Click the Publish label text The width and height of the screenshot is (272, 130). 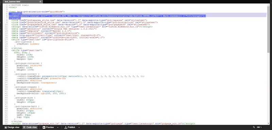tap(71, 127)
